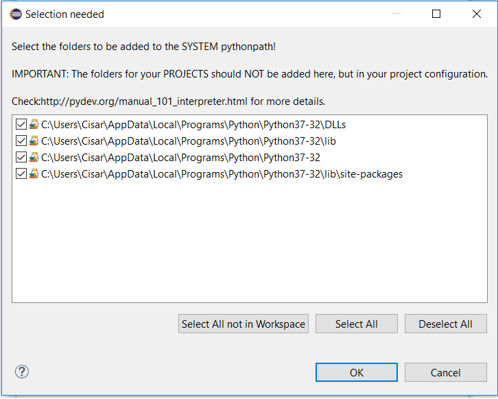Confirm selection with the OK button
The image size is (498, 399).
(x=356, y=372)
